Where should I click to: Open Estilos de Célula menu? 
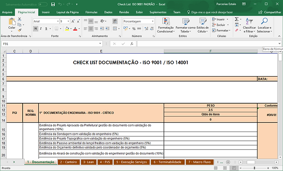pyautogui.click(x=202, y=25)
